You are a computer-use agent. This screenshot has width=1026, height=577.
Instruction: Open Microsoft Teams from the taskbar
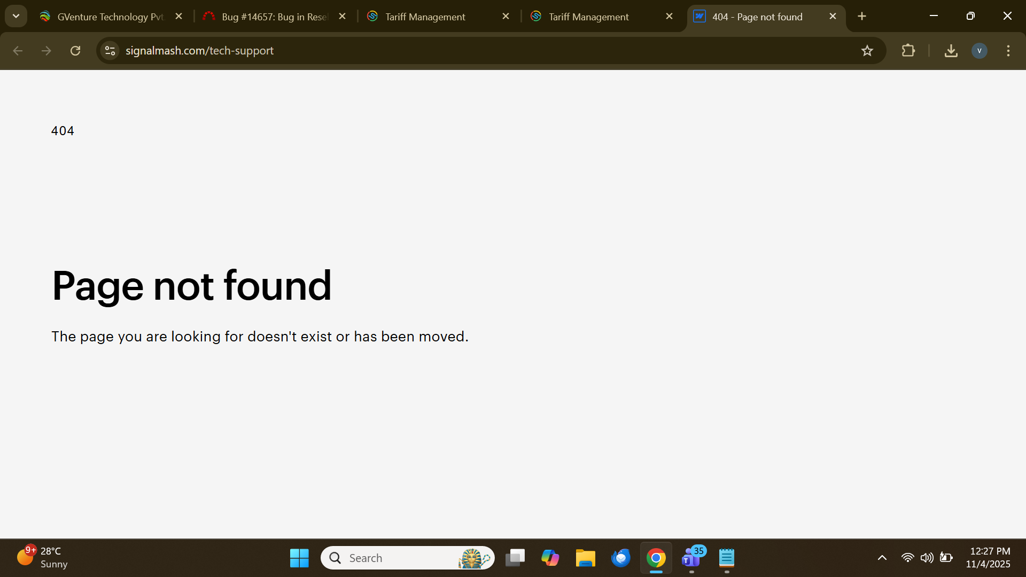point(691,558)
